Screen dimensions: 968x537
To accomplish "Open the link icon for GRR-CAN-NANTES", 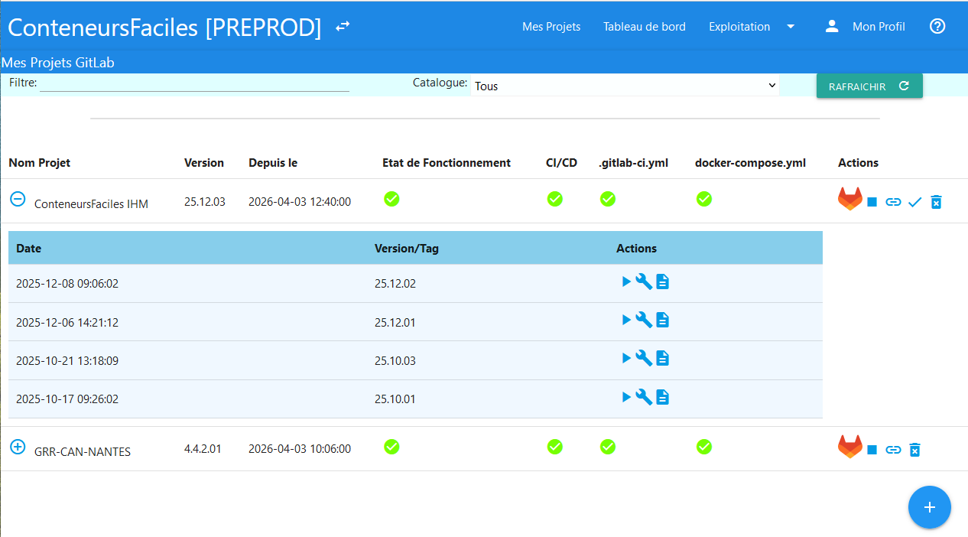I will click(x=893, y=450).
